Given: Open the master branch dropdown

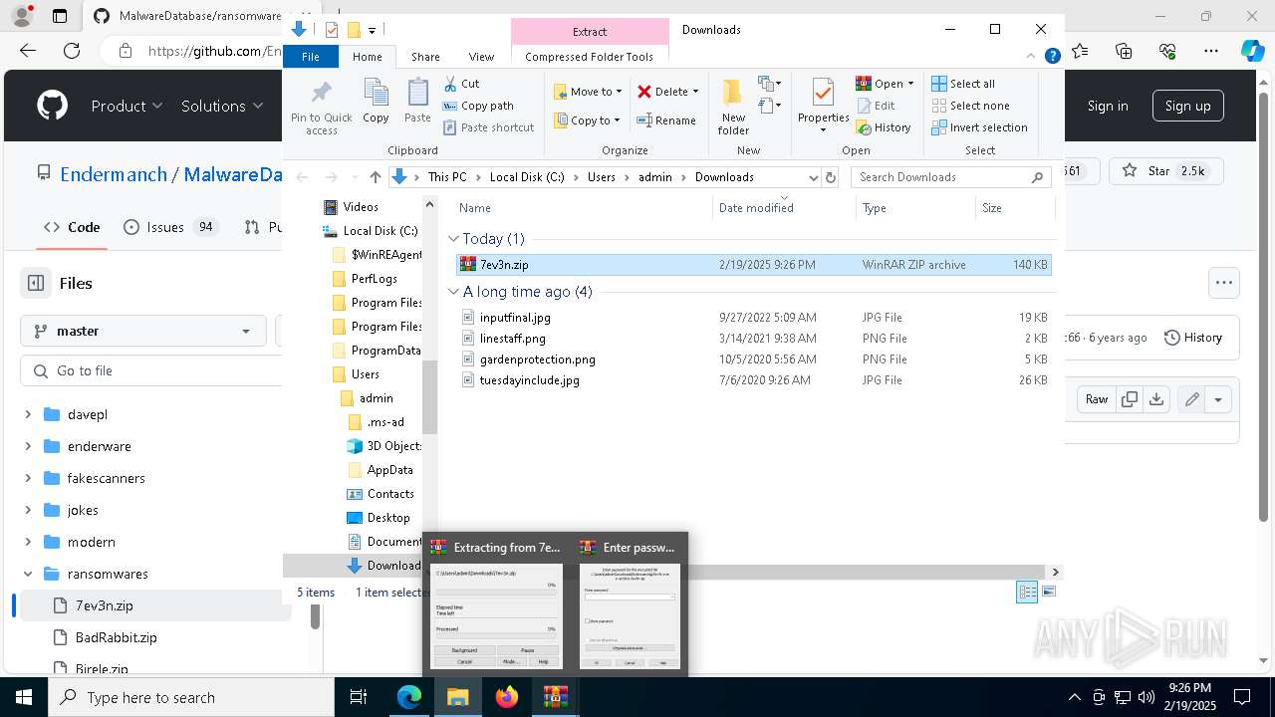Looking at the screenshot, I should point(142,331).
